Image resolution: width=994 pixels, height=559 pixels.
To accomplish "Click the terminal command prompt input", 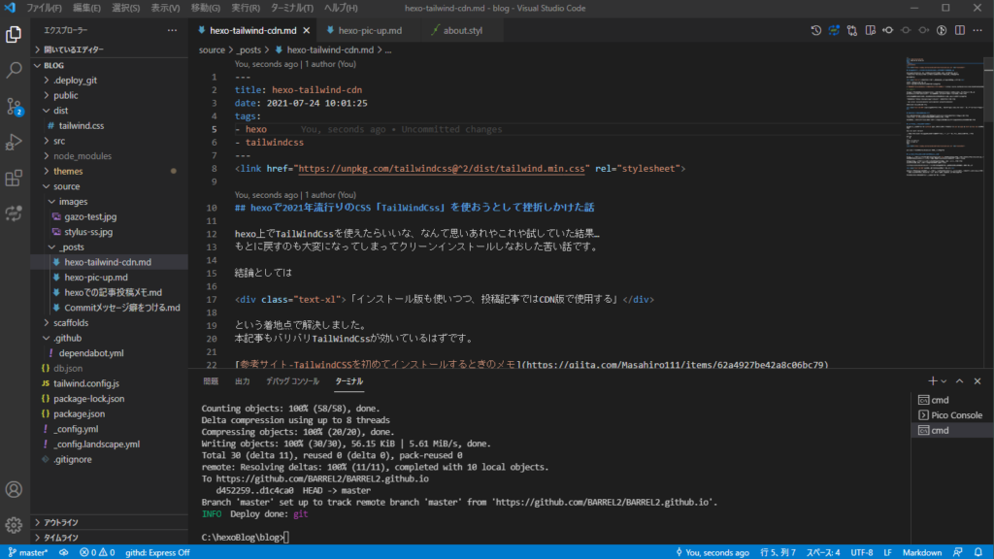I will [286, 538].
